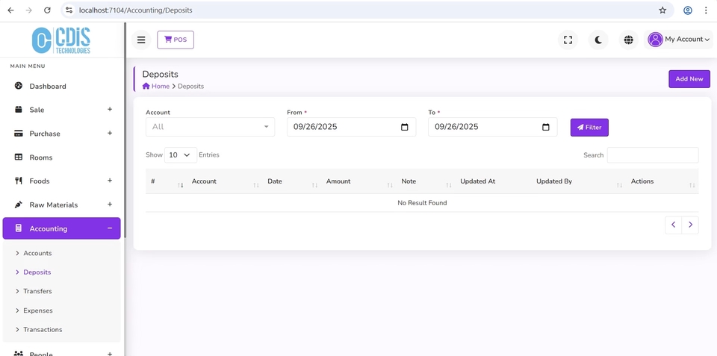Image resolution: width=717 pixels, height=356 pixels.
Task: Open the language globe icon
Action: pyautogui.click(x=628, y=40)
